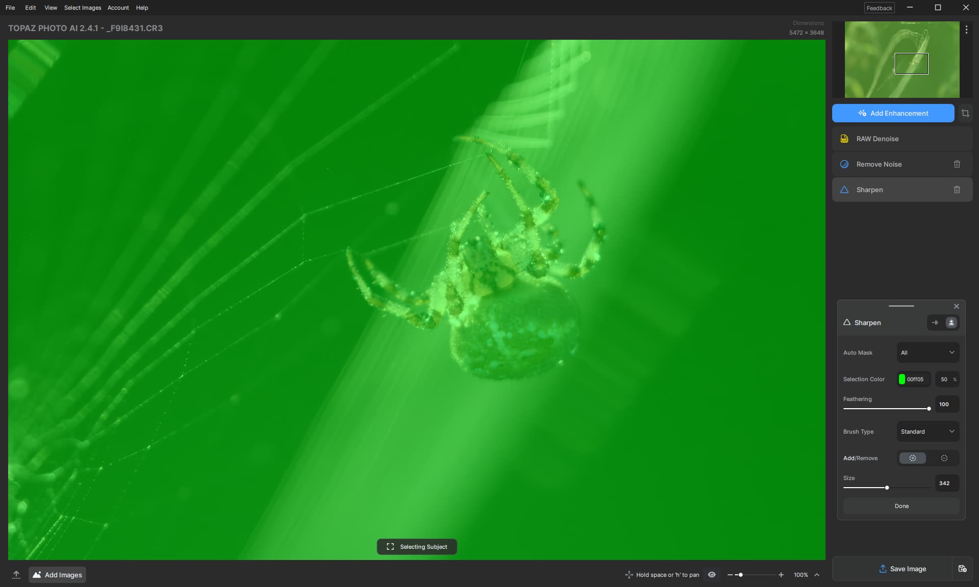
Task: Open the Select Images menu
Action: 83,8
